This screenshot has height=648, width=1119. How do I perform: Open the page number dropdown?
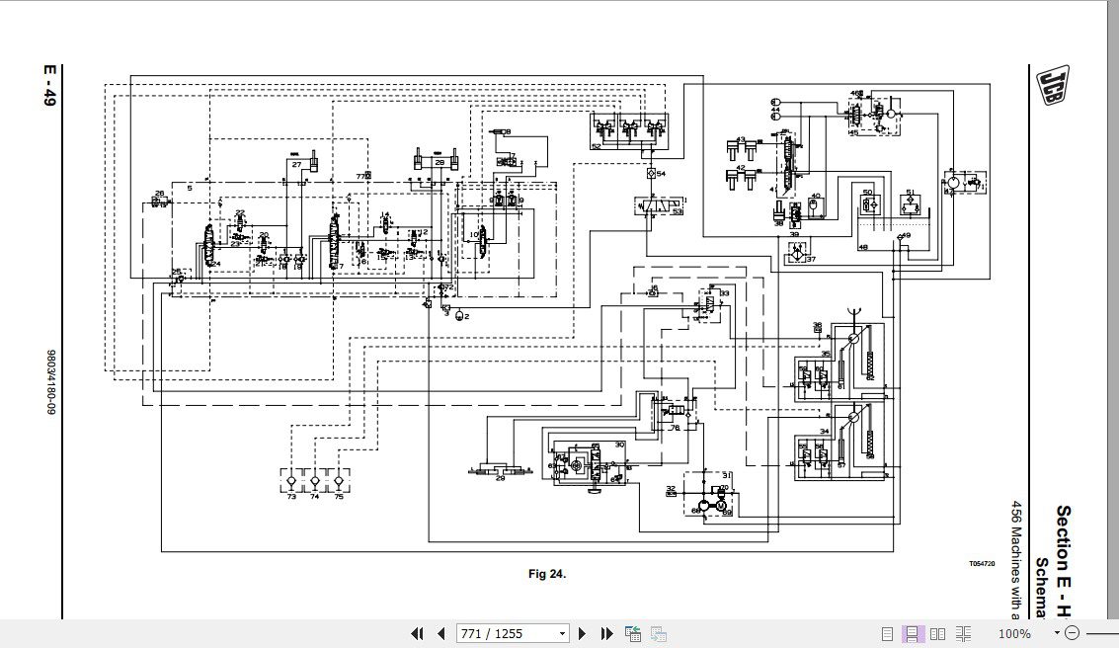coord(562,634)
